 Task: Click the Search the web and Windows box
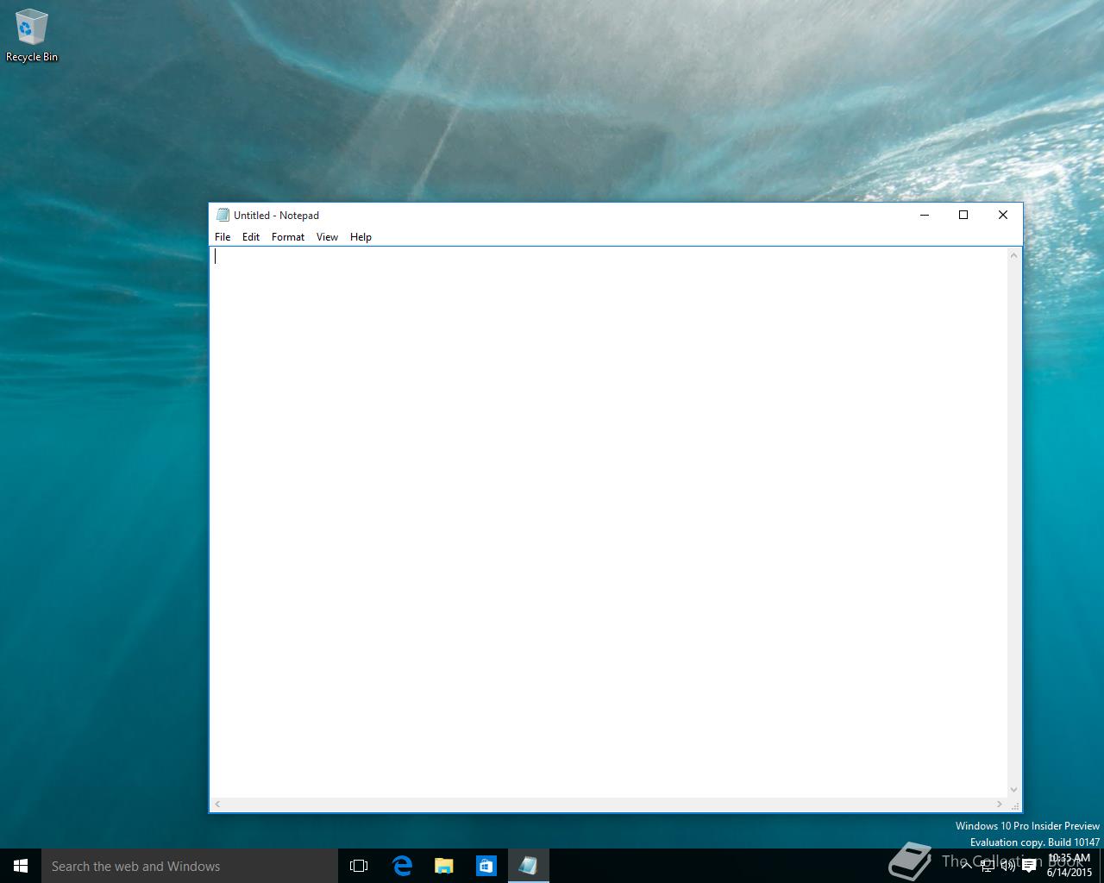(190, 866)
